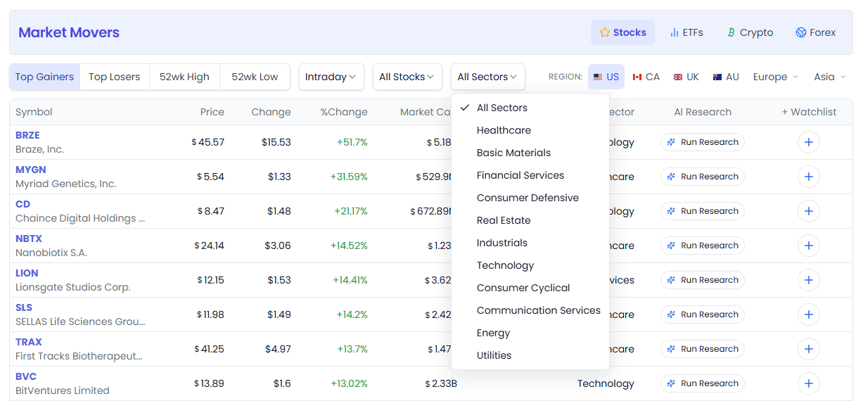Open the TRAX ticker link
The height and width of the screenshot is (401, 863).
pyautogui.click(x=29, y=342)
